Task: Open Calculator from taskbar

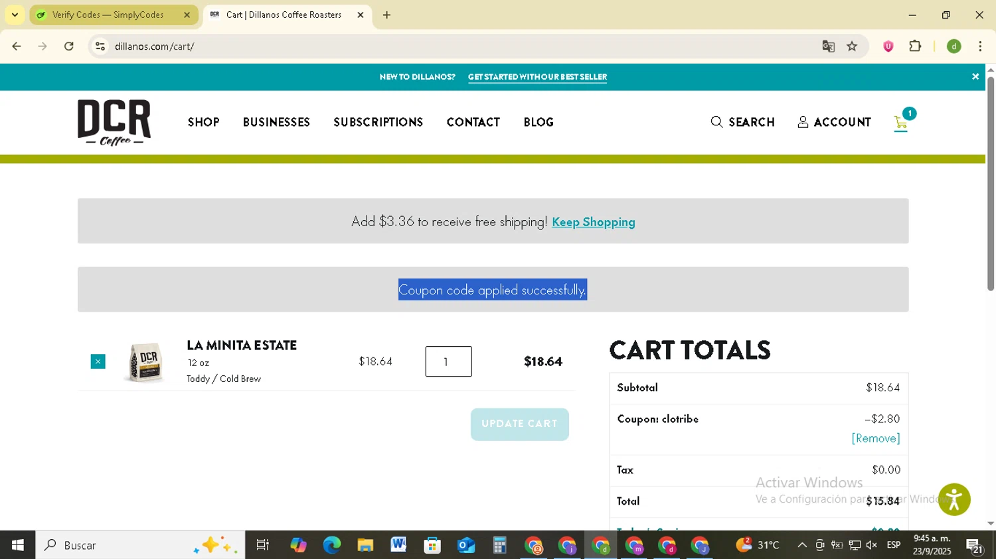Action: 499,545
